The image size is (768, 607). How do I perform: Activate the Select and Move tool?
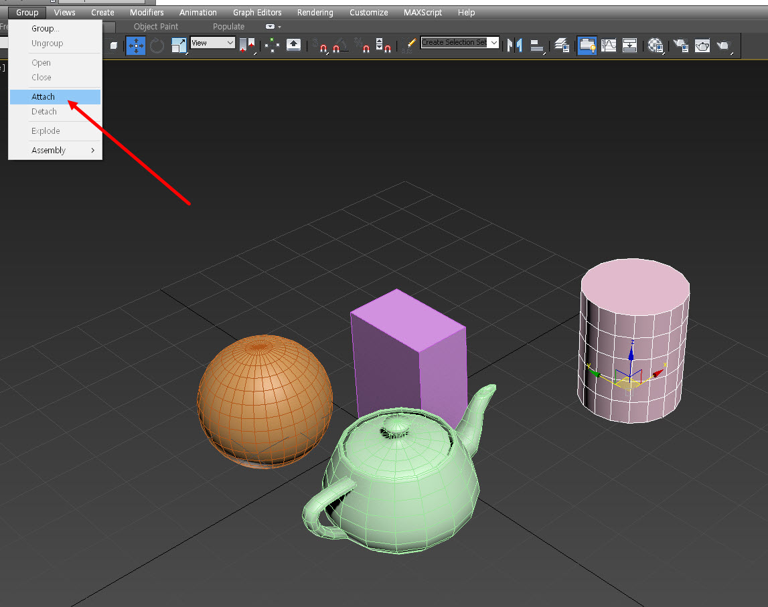pyautogui.click(x=136, y=46)
